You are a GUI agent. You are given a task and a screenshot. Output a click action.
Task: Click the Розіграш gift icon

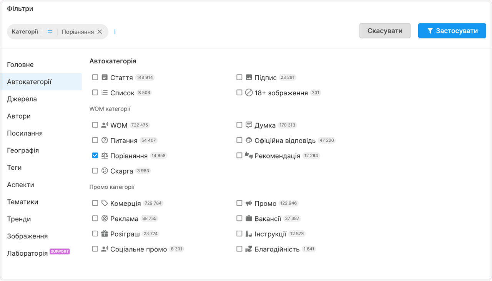(x=105, y=234)
